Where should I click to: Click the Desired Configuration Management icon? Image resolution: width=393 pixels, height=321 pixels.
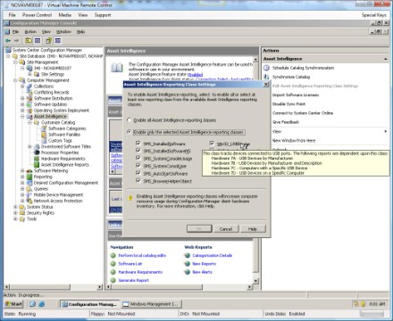[x=29, y=183]
